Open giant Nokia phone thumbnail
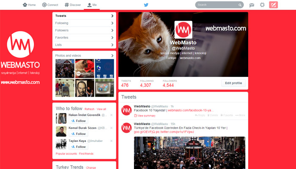296x169 pixels. pos(65,88)
